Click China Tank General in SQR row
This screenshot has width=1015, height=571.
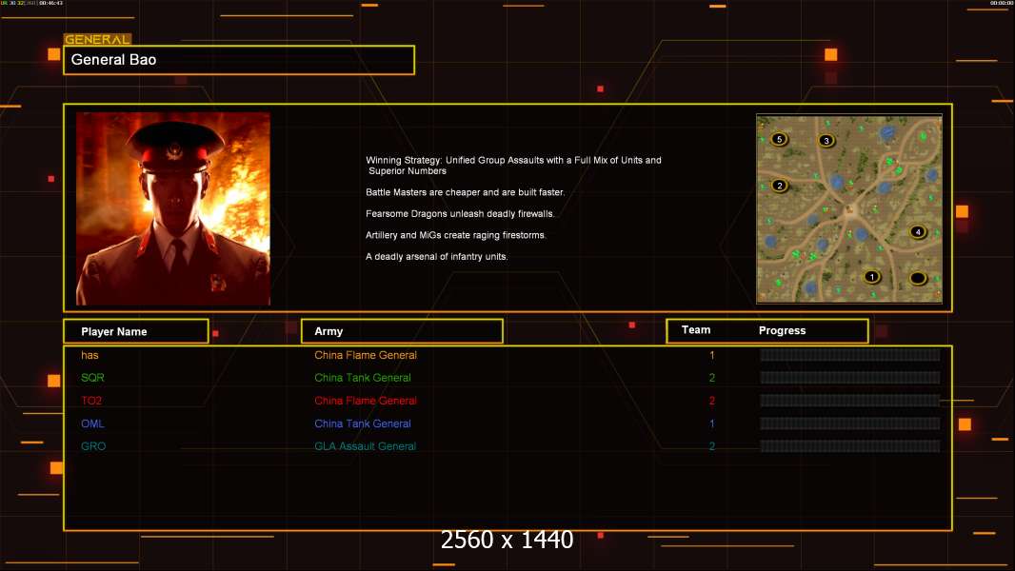click(363, 378)
